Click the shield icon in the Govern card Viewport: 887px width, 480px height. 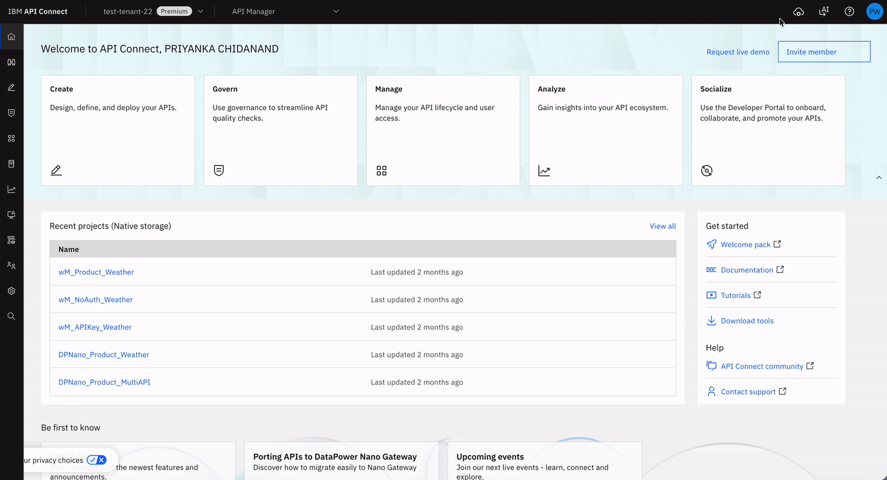(219, 170)
